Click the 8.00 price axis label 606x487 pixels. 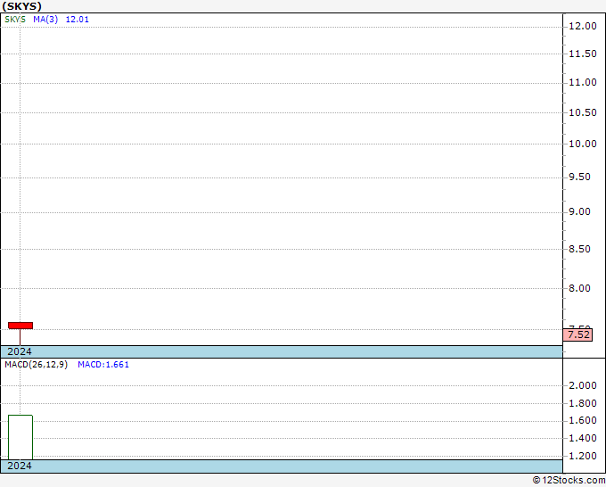579,289
